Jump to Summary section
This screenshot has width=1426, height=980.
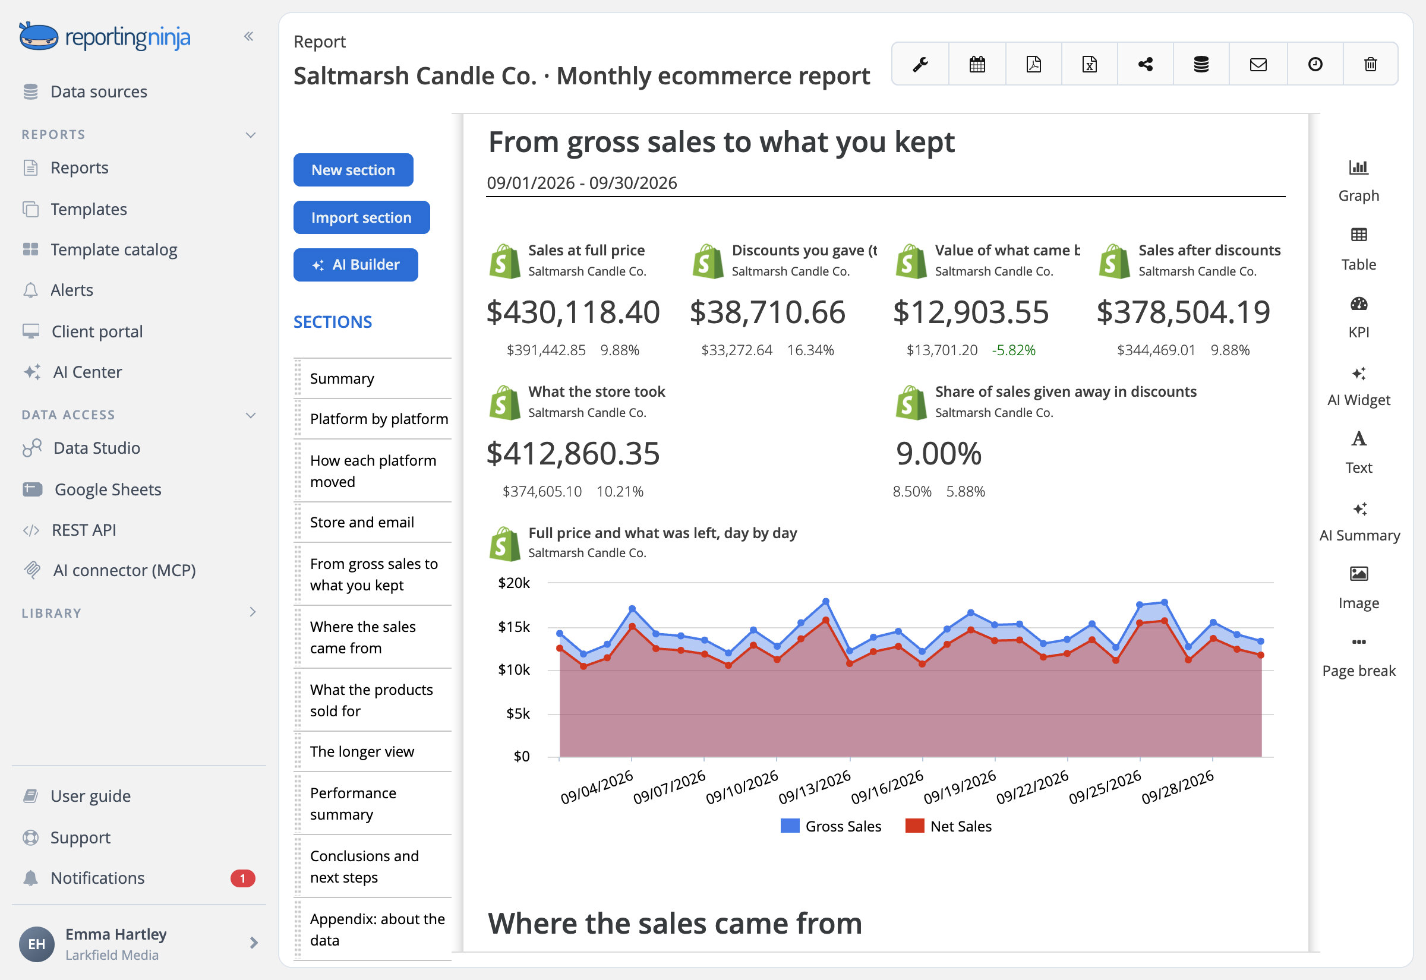pos(373,378)
